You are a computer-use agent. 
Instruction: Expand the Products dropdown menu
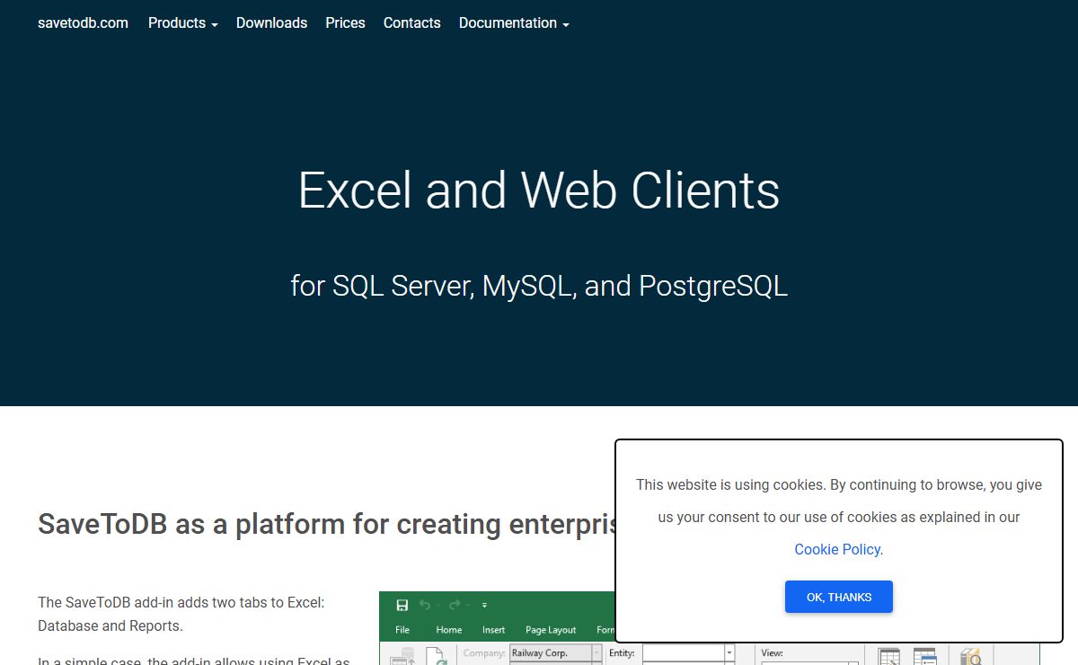point(183,23)
